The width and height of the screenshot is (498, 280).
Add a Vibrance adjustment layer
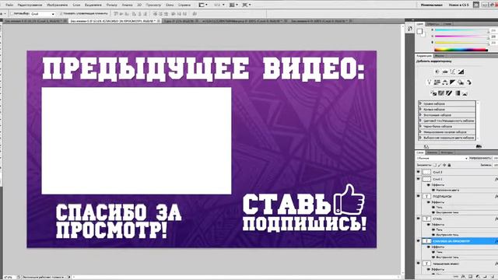(x=429, y=82)
